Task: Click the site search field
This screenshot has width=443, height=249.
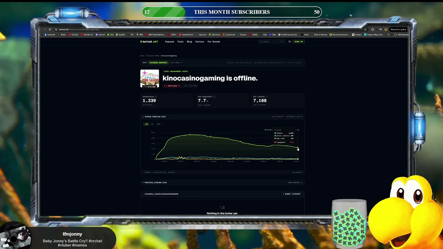Action: pos(272,41)
